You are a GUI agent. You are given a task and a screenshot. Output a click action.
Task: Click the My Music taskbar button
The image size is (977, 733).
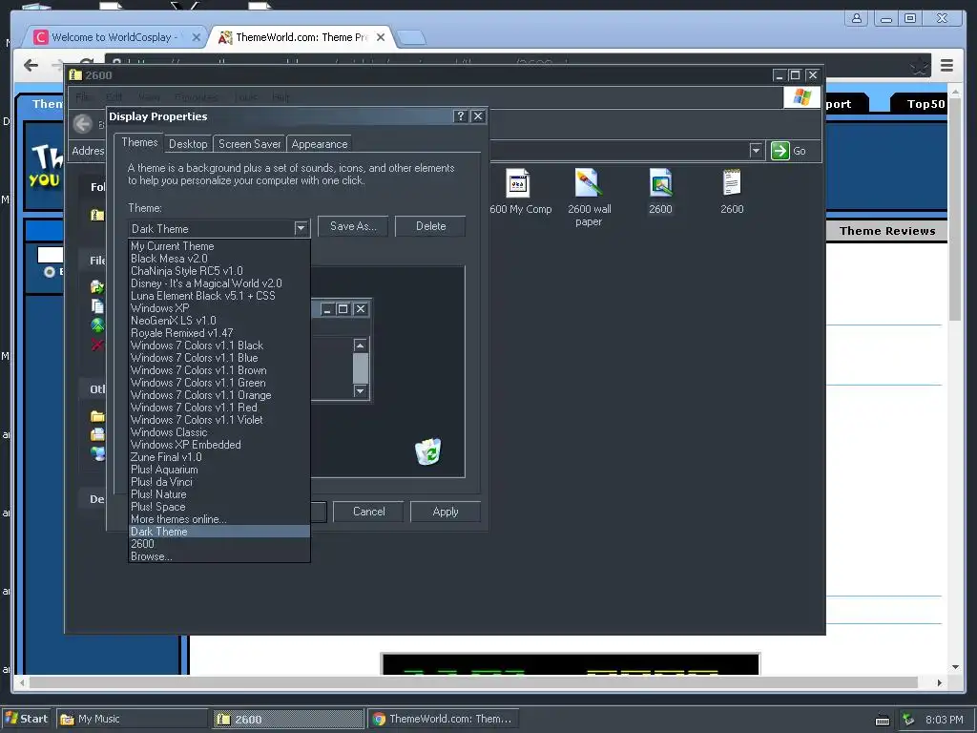point(132,719)
